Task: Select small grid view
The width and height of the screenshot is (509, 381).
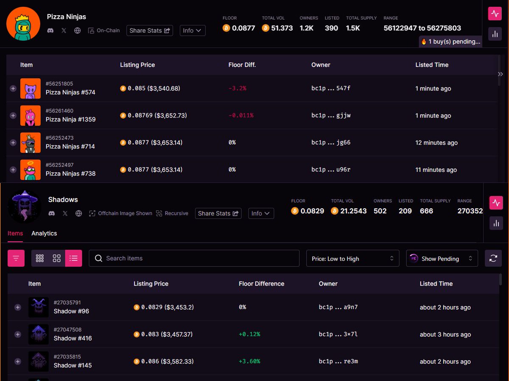Action: pyautogui.click(x=40, y=258)
